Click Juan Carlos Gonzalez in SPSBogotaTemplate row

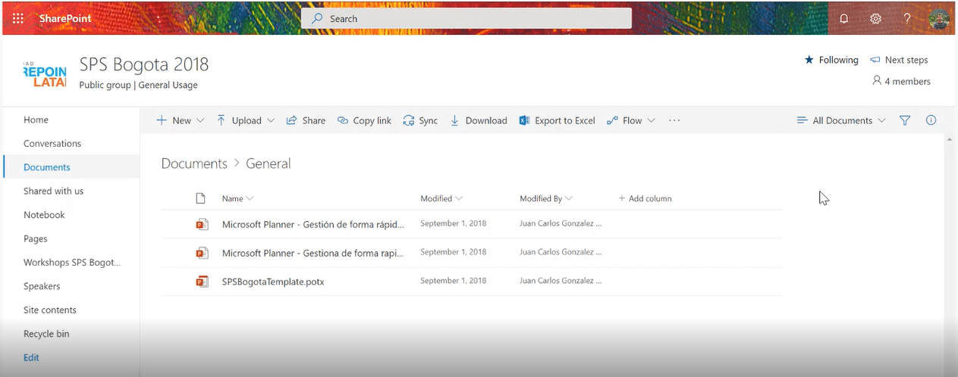(x=561, y=281)
